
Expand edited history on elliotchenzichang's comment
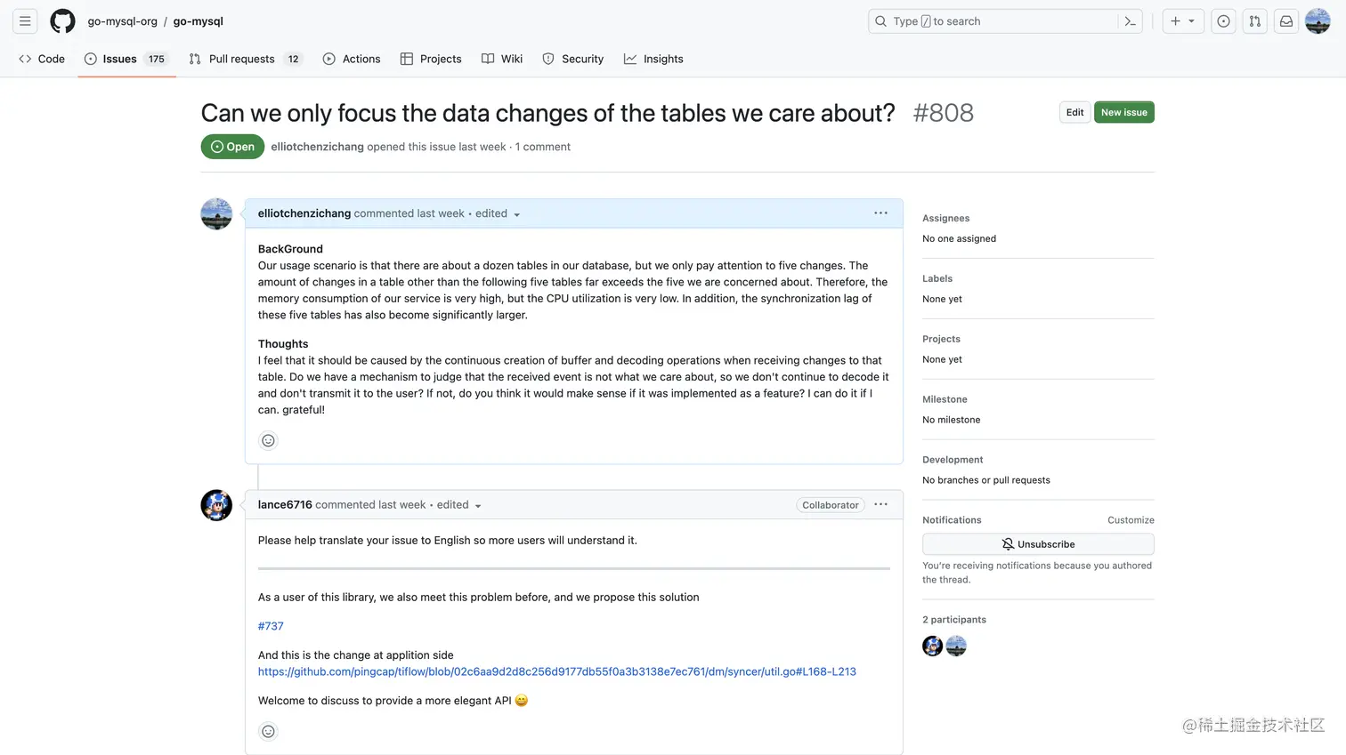(497, 214)
